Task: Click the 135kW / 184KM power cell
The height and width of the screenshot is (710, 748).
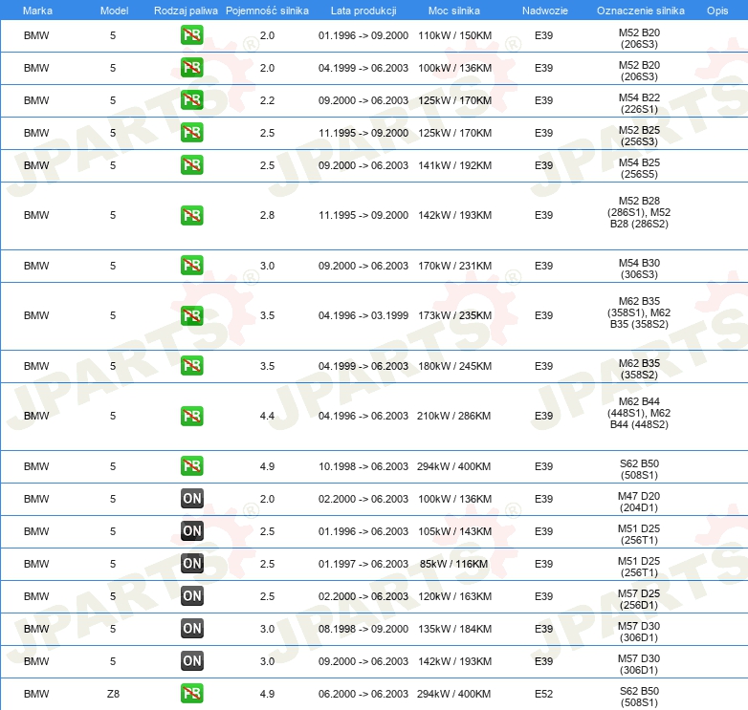Action: point(454,629)
